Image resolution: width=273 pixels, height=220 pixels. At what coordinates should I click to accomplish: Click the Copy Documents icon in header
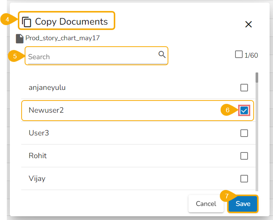coord(27,22)
